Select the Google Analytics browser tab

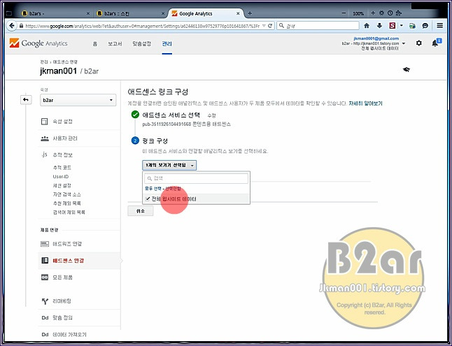click(x=205, y=13)
